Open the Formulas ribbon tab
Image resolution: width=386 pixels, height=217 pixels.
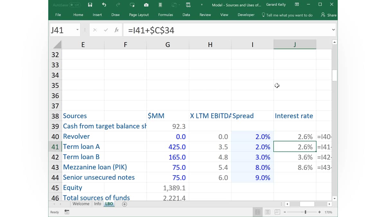(166, 15)
